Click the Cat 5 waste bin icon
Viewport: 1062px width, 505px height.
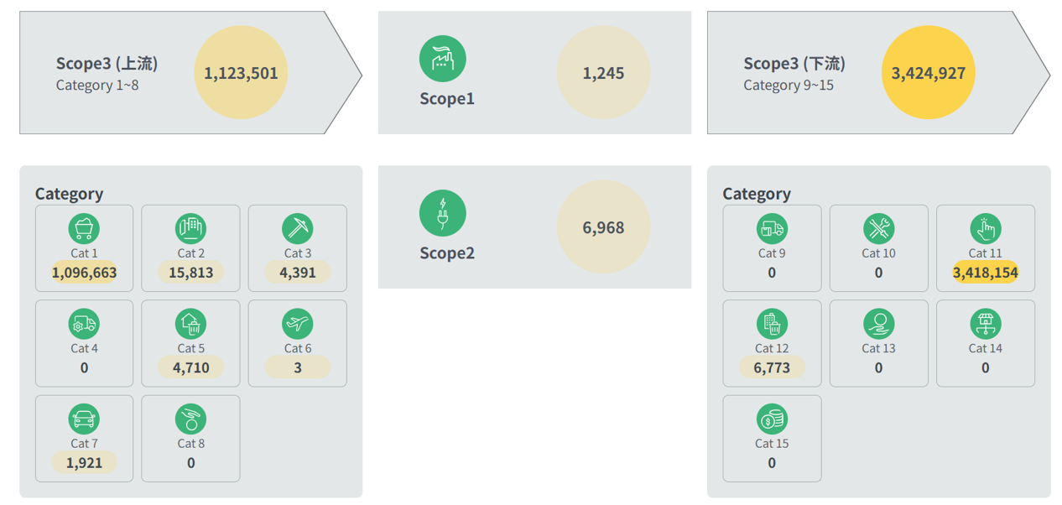190,323
